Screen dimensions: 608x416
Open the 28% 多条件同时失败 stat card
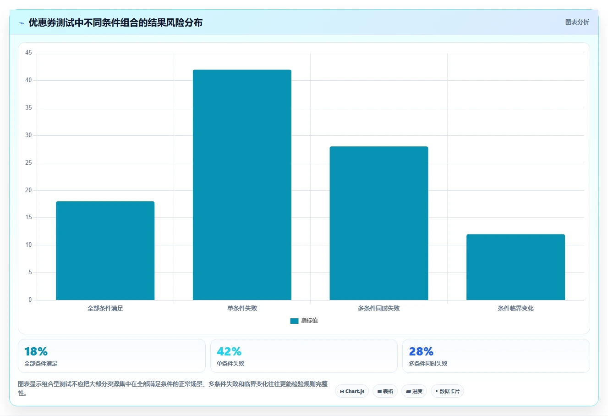tap(496, 356)
